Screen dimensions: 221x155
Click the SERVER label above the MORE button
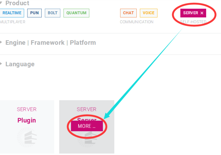pos(86,109)
